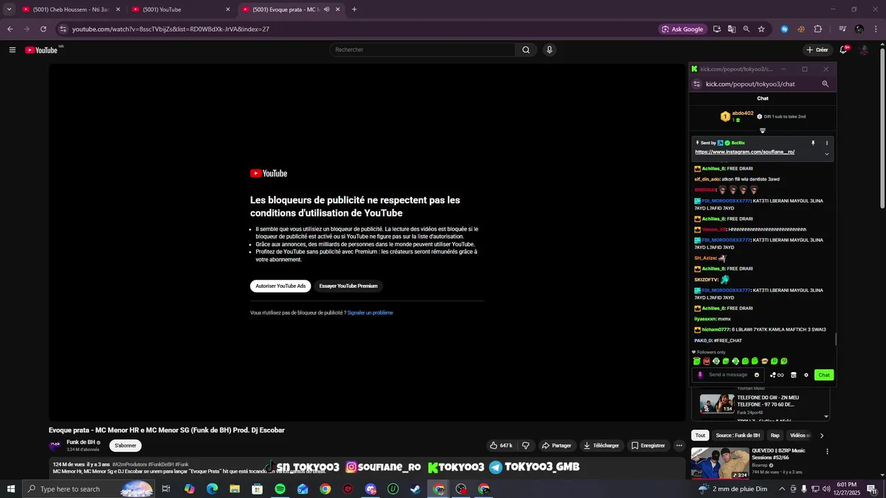This screenshot has width=886, height=498.
Task: Start voice search with the microphone icon
Action: point(550,50)
